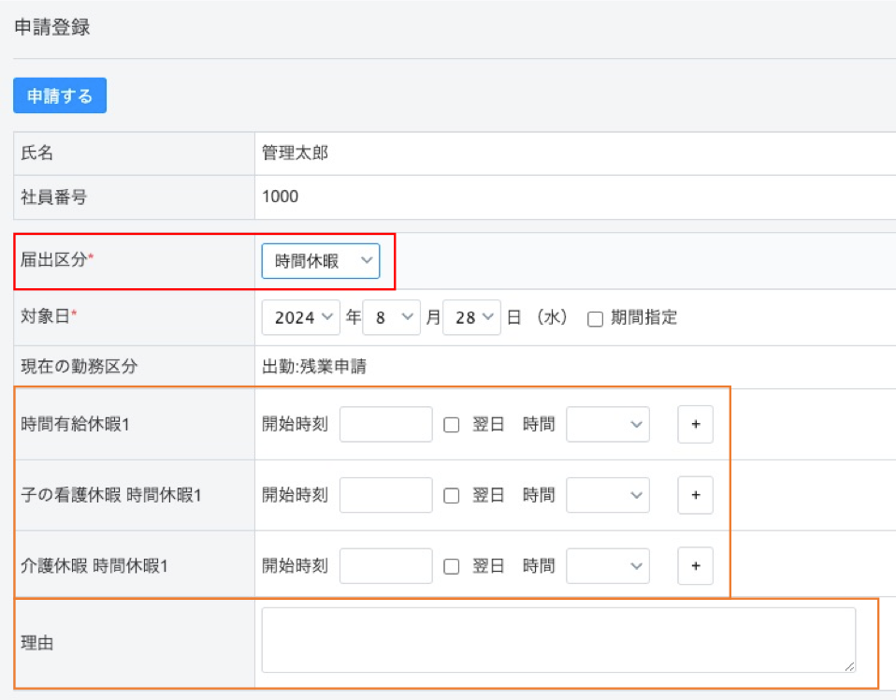Click the blue 申請する button
The image size is (896, 700).
pyautogui.click(x=59, y=95)
